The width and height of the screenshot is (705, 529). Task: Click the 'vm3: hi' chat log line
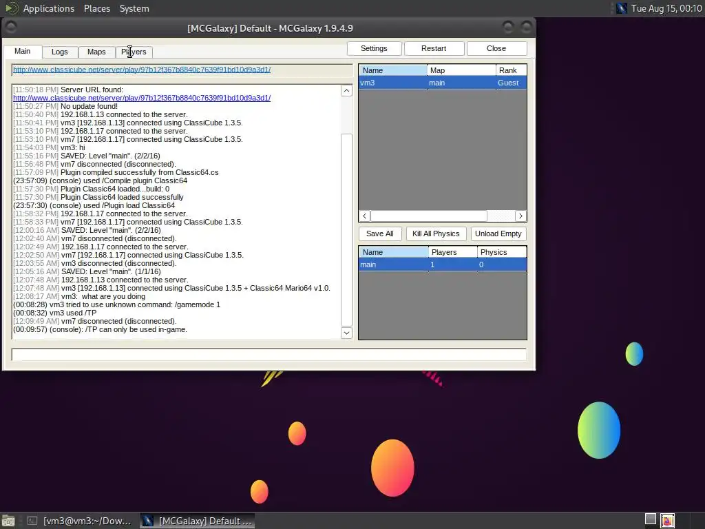pyautogui.click(x=49, y=147)
